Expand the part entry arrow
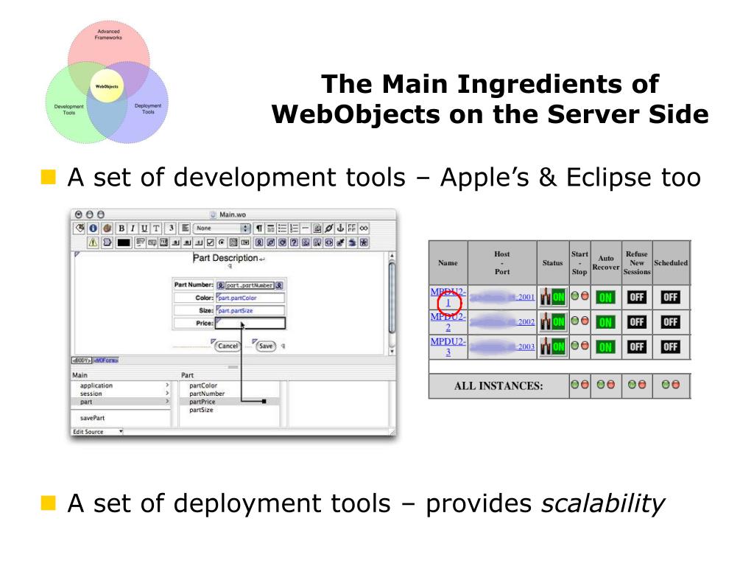This screenshot has width=754, height=566. (167, 402)
